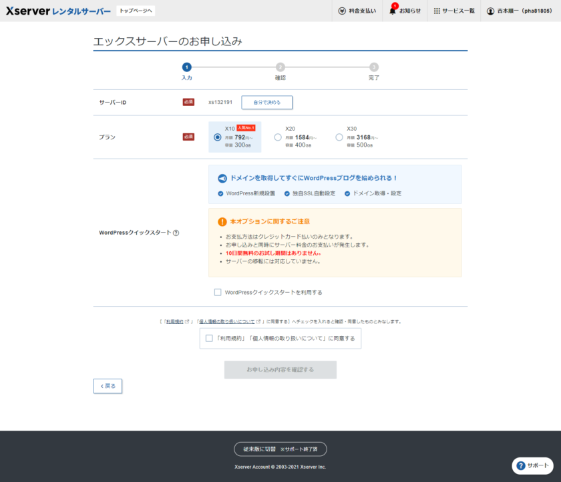Click the checkmark icon beside 独自SSL自動設定
The height and width of the screenshot is (482, 561).
287,193
